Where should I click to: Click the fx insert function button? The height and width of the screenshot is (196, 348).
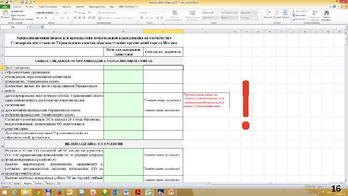click(x=42, y=27)
